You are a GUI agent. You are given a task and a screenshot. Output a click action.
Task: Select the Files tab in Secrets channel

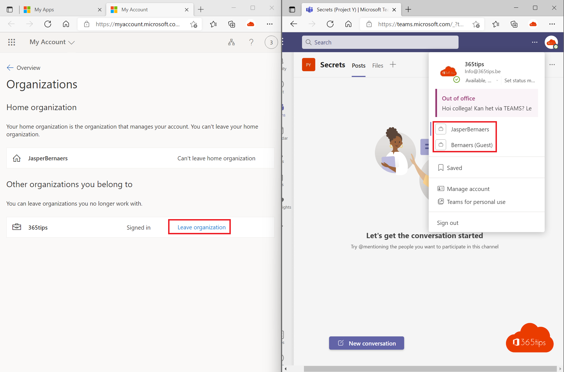click(378, 65)
